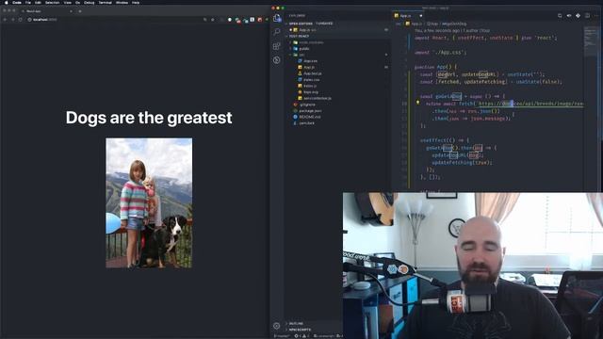The image size is (603, 339).
Task: Open the Debug view in activity bar
Action: pyautogui.click(x=277, y=60)
